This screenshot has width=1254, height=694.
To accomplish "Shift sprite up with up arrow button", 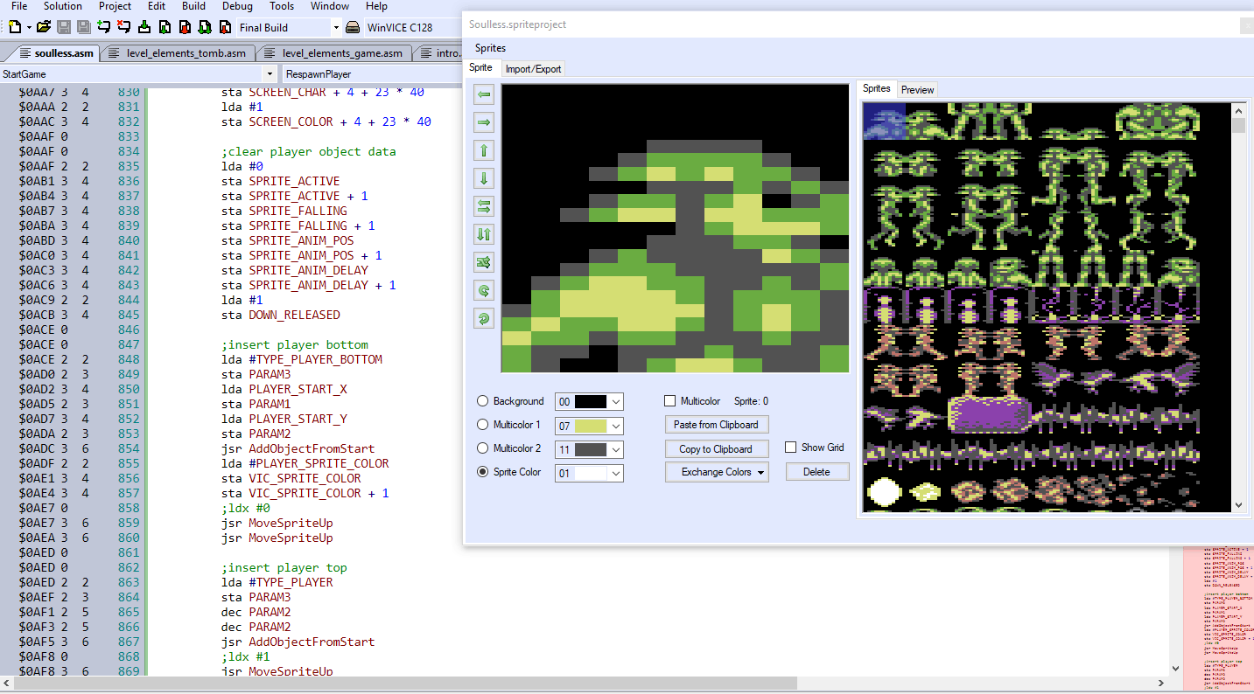I will pyautogui.click(x=484, y=150).
